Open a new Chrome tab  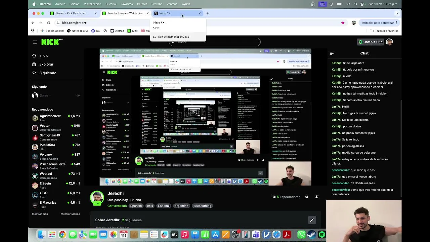tap(208, 13)
